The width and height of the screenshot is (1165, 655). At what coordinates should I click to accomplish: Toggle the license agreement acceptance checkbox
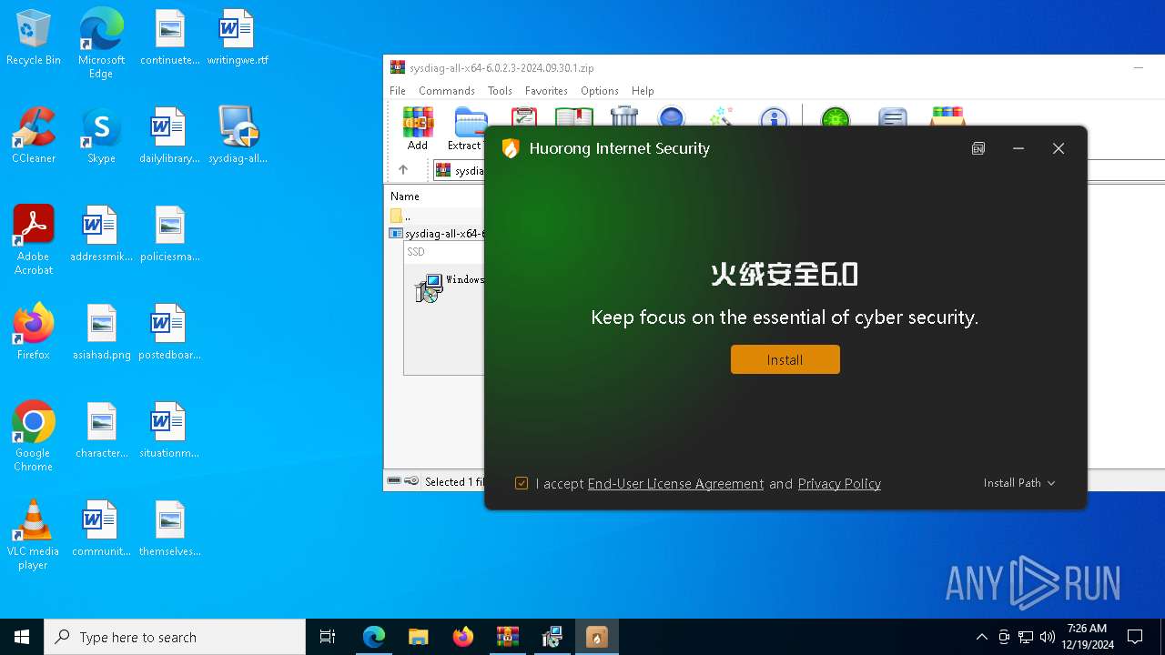coord(522,483)
